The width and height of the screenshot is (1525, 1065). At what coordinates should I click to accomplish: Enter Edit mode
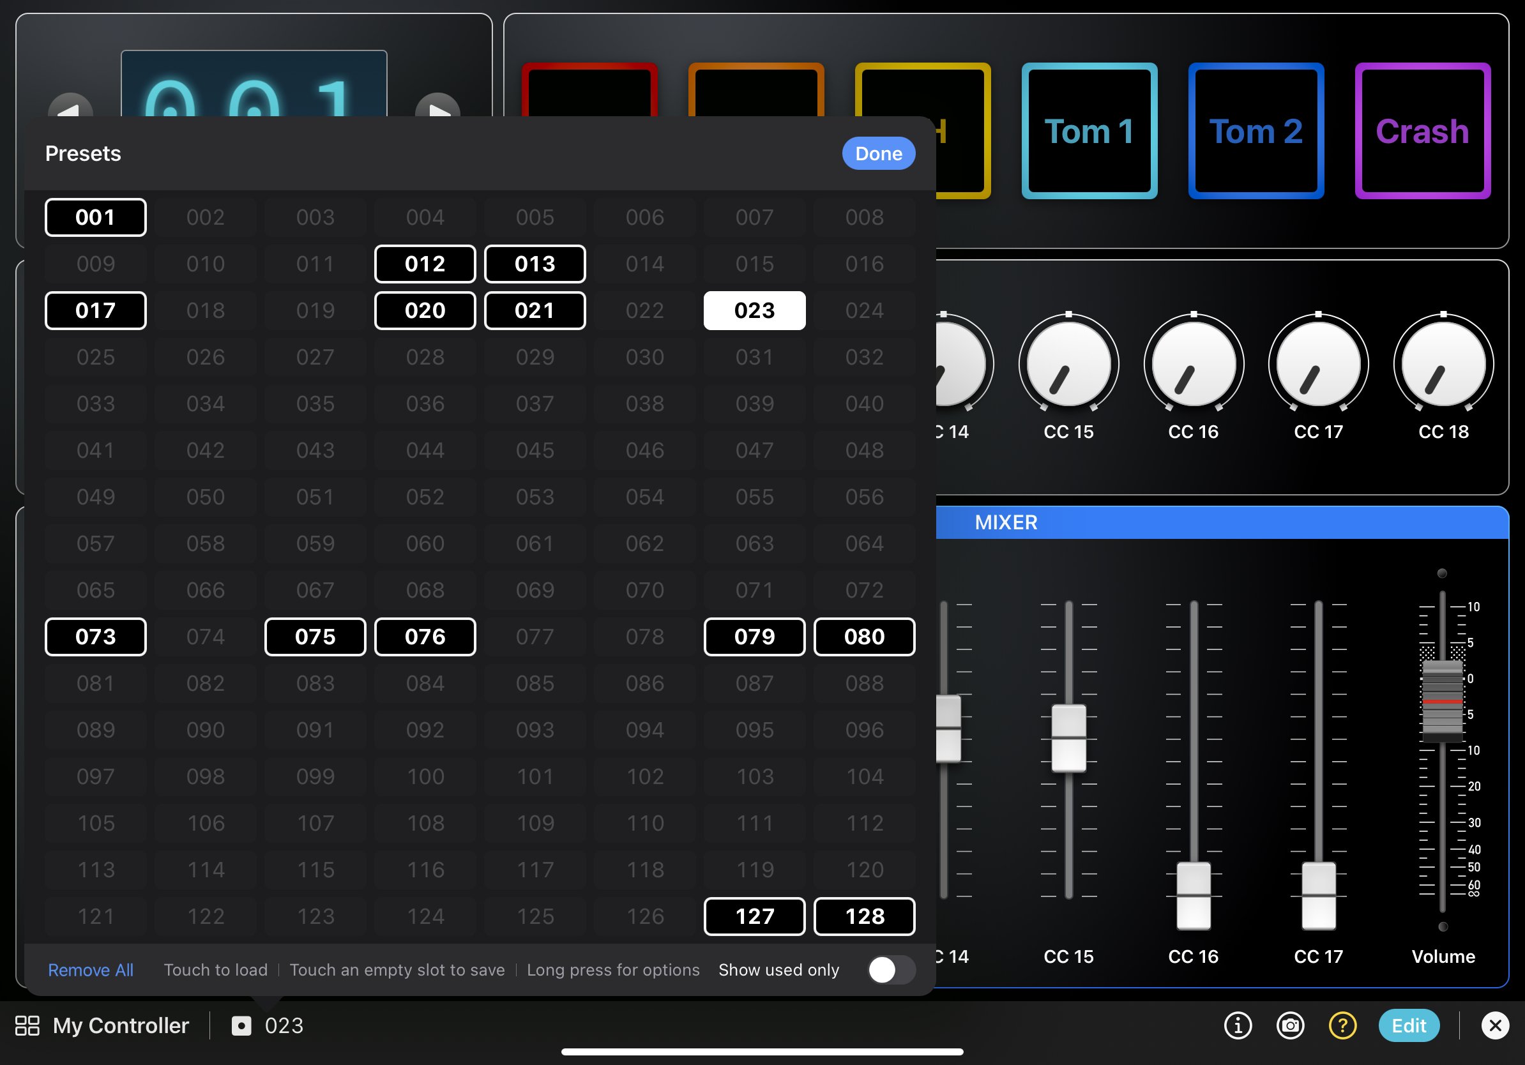tap(1409, 1026)
